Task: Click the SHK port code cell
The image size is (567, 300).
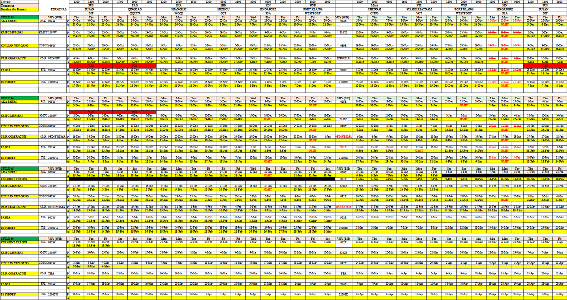Action: [223, 6]
